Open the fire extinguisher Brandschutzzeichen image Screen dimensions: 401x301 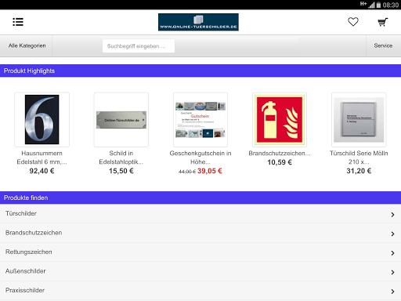click(x=280, y=119)
